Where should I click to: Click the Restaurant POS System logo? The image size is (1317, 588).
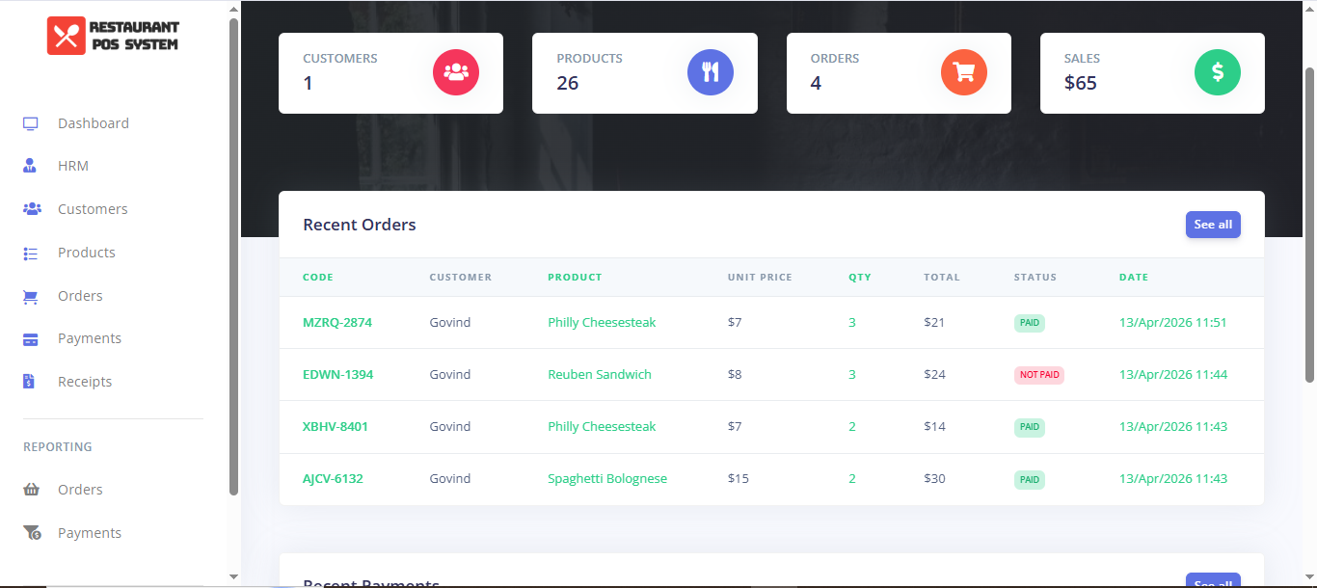coord(113,36)
